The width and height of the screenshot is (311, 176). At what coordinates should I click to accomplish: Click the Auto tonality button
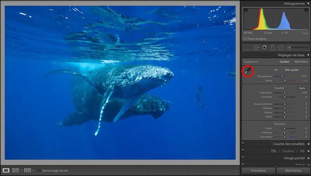click(302, 88)
